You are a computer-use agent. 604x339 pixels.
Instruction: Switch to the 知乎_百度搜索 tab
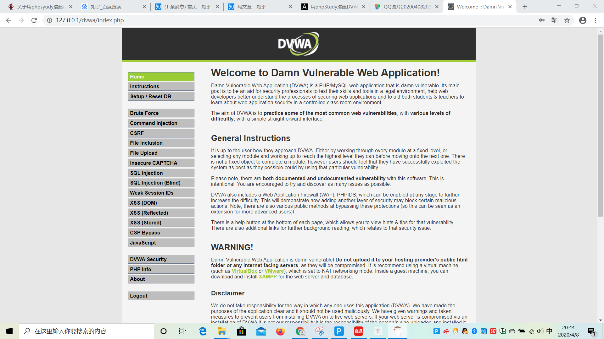coord(110,7)
